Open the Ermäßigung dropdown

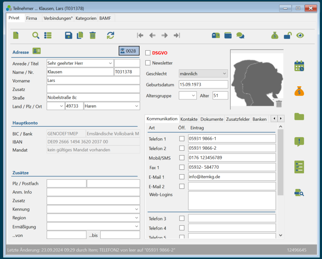(x=137, y=227)
